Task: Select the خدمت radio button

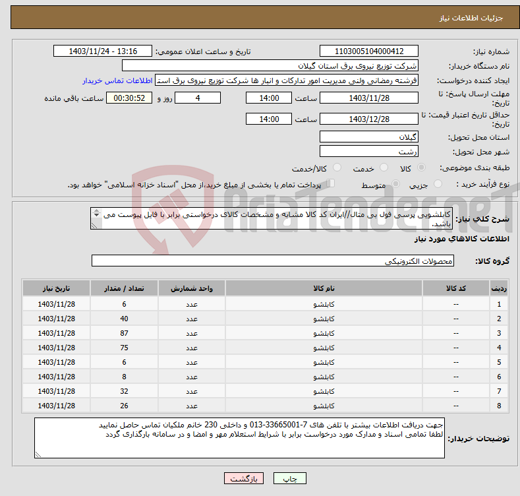Action: (x=384, y=168)
